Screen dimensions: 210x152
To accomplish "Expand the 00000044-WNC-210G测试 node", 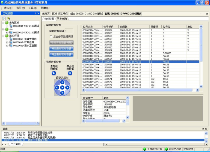I will (x=7, y=26).
